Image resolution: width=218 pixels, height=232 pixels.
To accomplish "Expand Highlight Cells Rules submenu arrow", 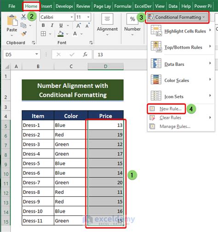I will click(x=210, y=30).
